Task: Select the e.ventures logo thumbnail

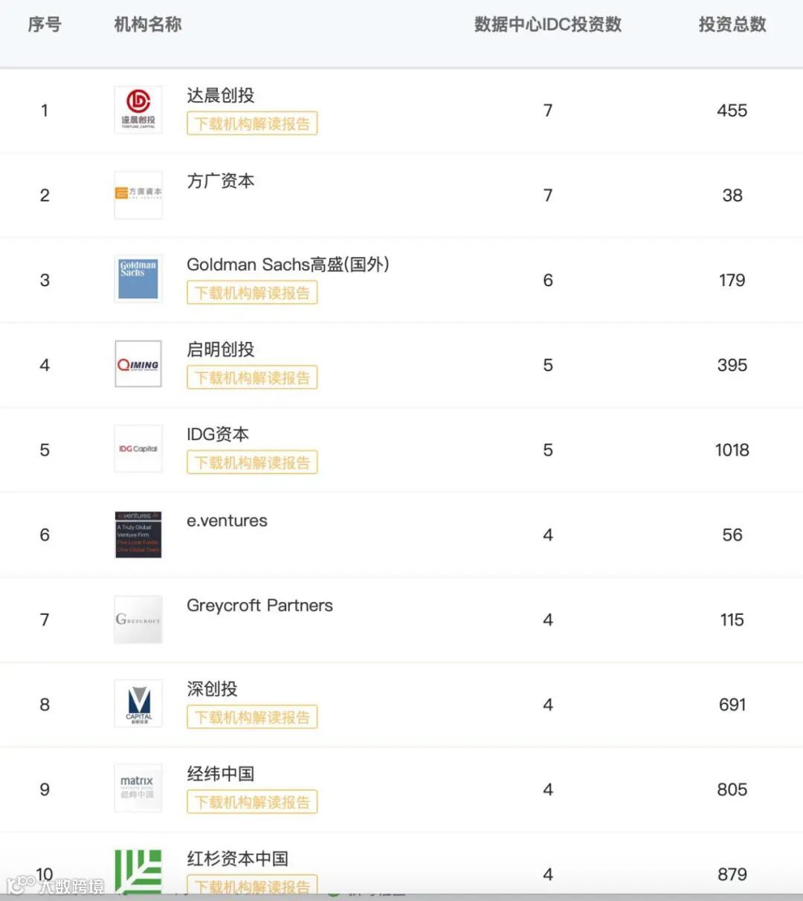Action: pos(138,535)
